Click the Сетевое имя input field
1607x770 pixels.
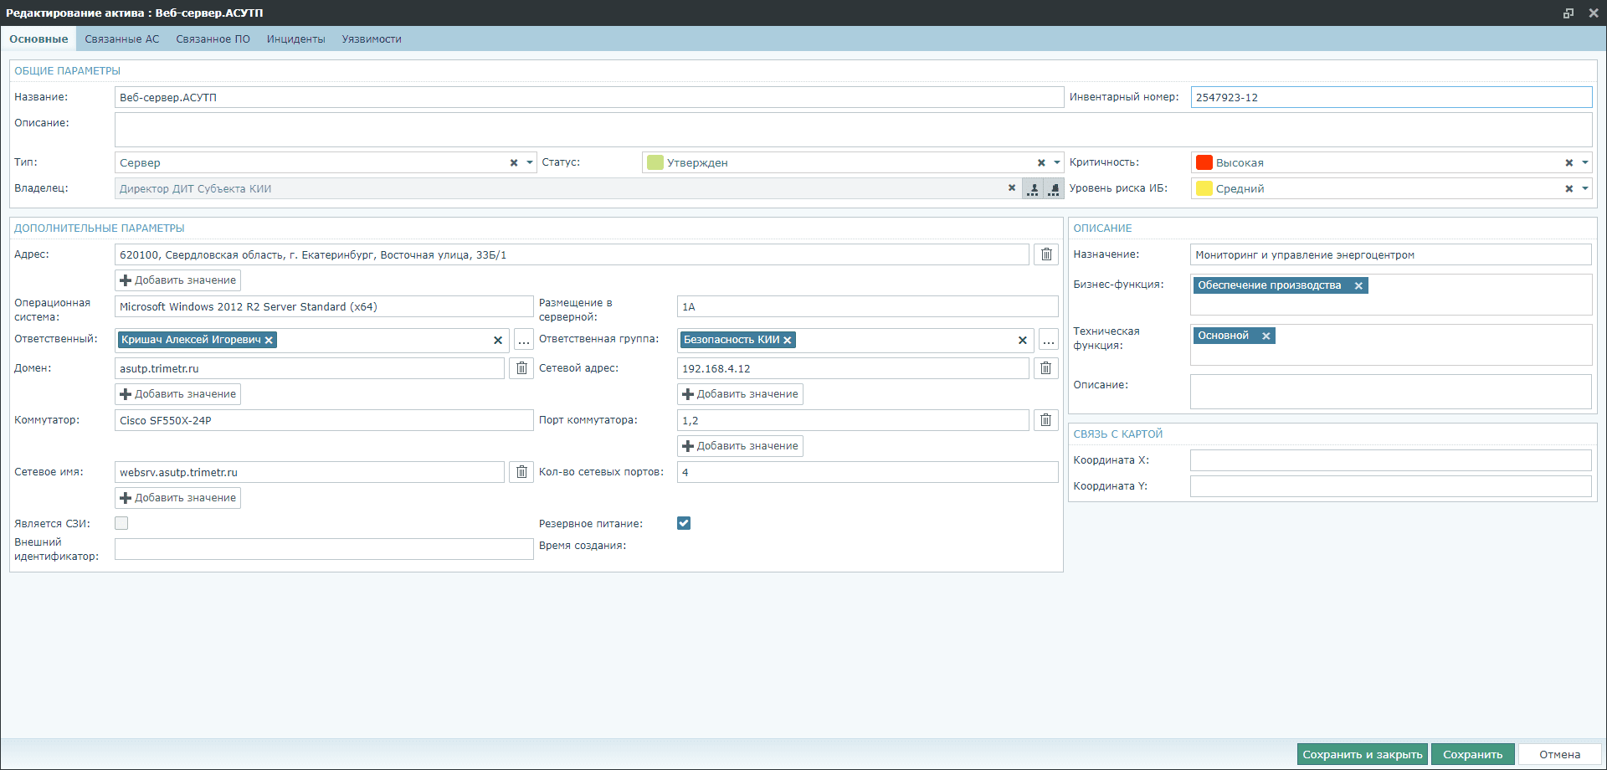[310, 472]
